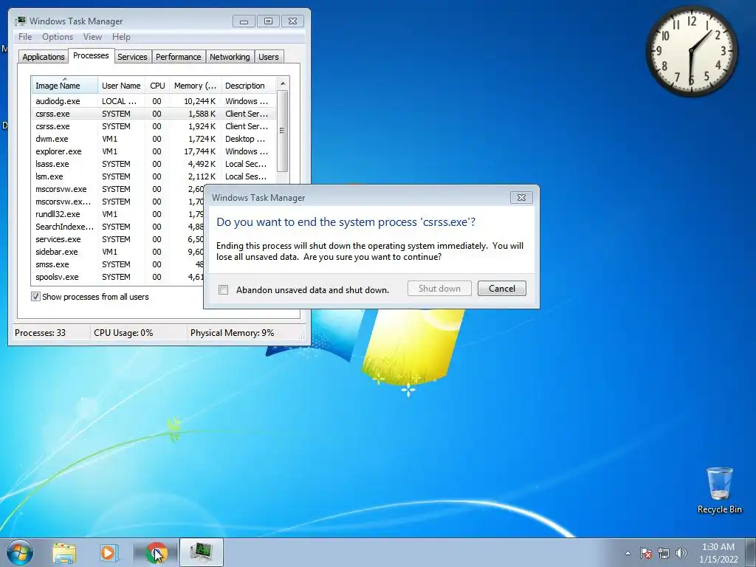Click the analog clock desktop gadget
Image resolution: width=756 pixels, height=567 pixels.
691,51
